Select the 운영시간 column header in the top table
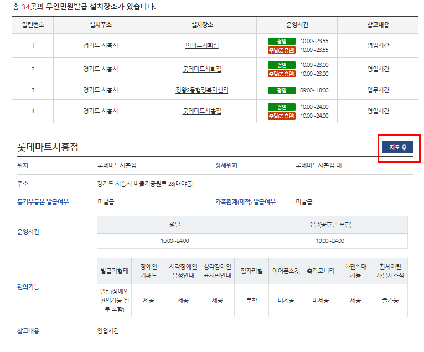 tap(297, 25)
